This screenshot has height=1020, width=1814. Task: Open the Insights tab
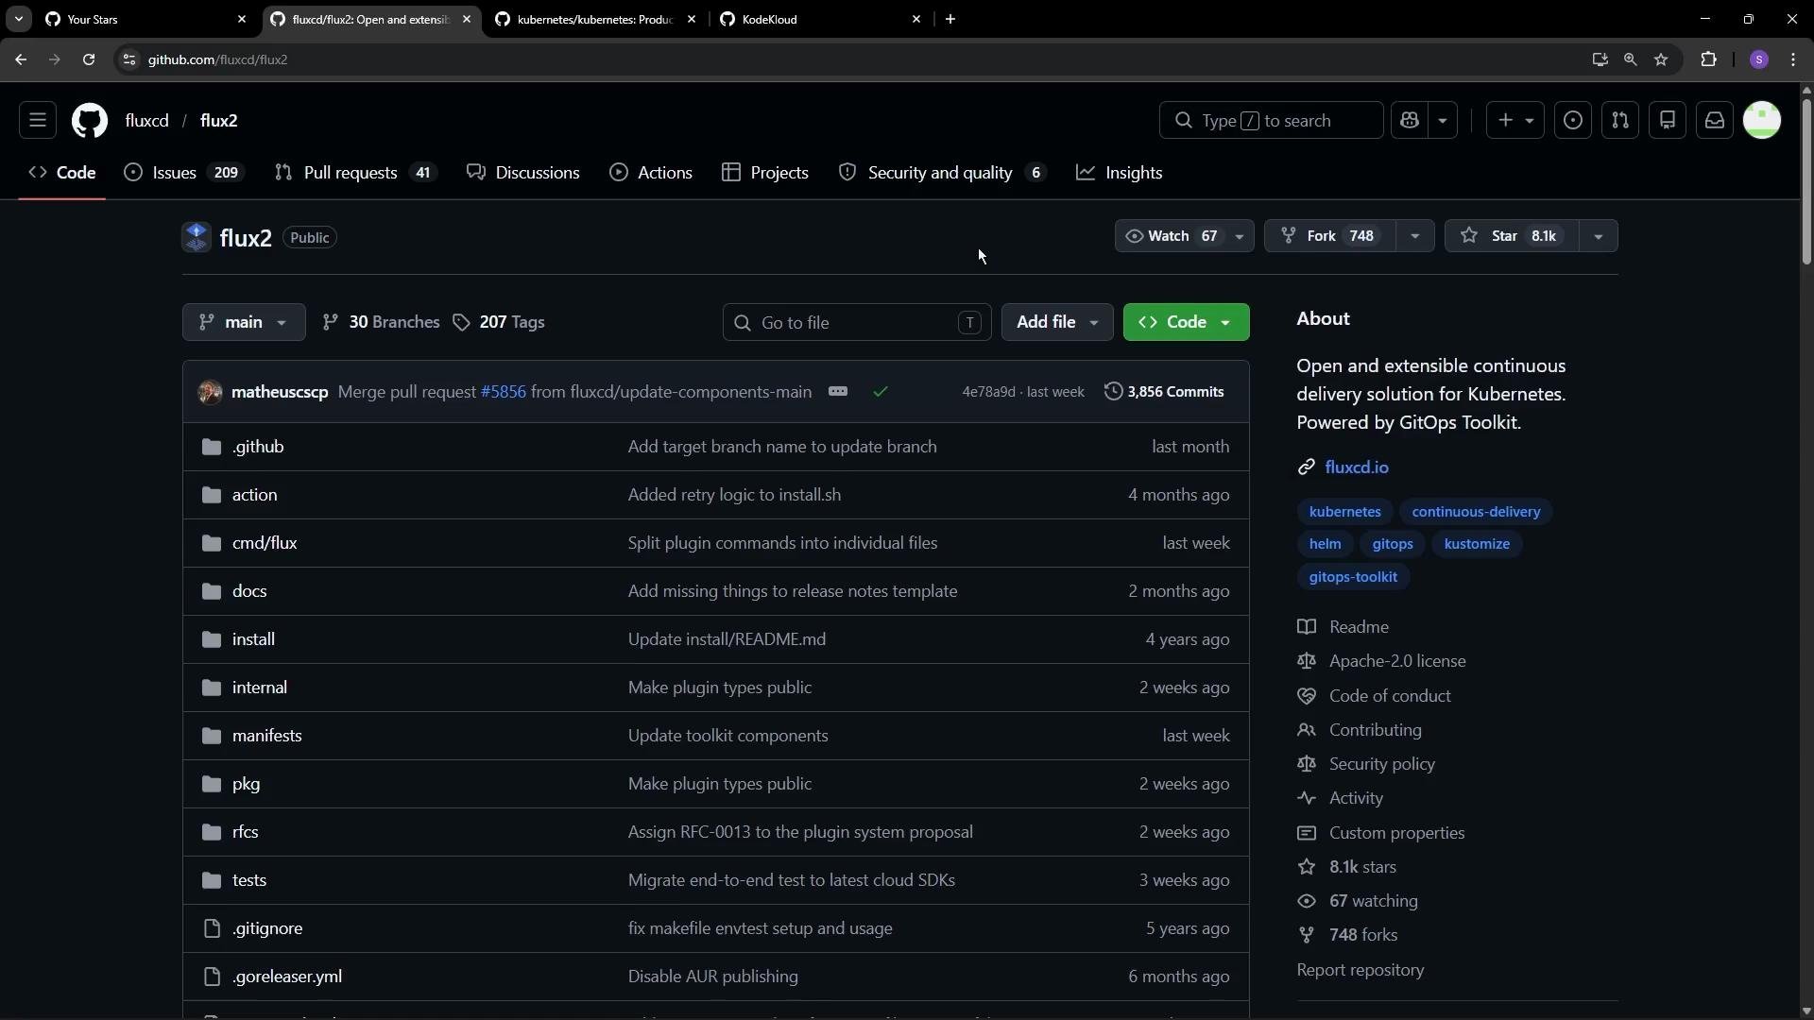[x=1120, y=173]
